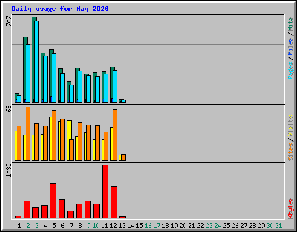Click day 13 on the x-axis
Screen dimensions: 297x232
[x=122, y=226]
